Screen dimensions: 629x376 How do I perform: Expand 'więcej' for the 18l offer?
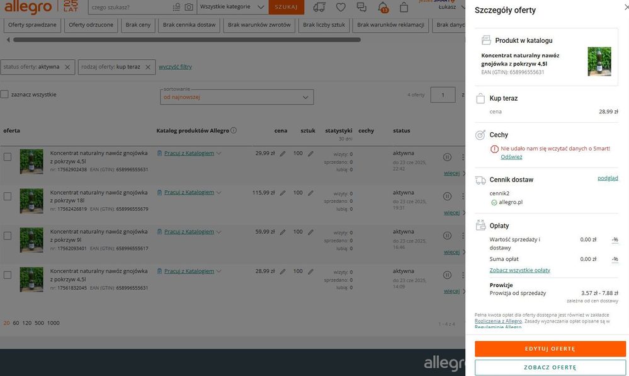(x=451, y=213)
